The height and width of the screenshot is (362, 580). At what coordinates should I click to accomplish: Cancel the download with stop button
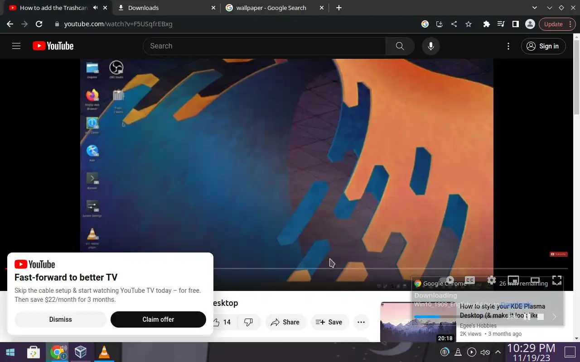coord(541,317)
